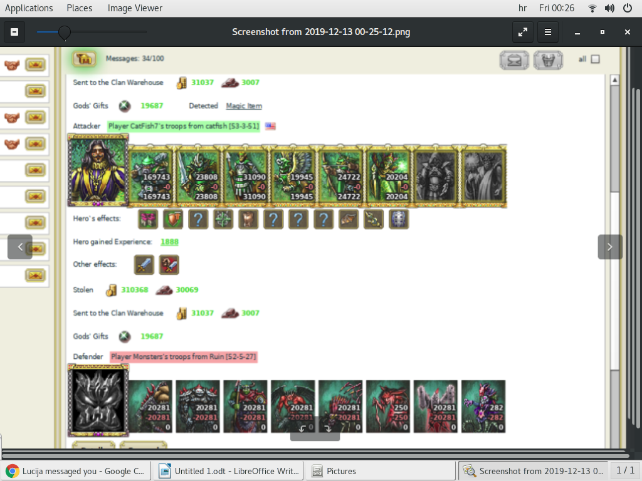The height and width of the screenshot is (481, 642).
Task: Toggle fullscreen view in Image Viewer
Action: pos(522,32)
